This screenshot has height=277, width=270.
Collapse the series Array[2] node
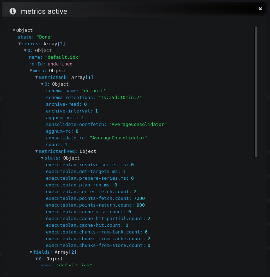20,44
